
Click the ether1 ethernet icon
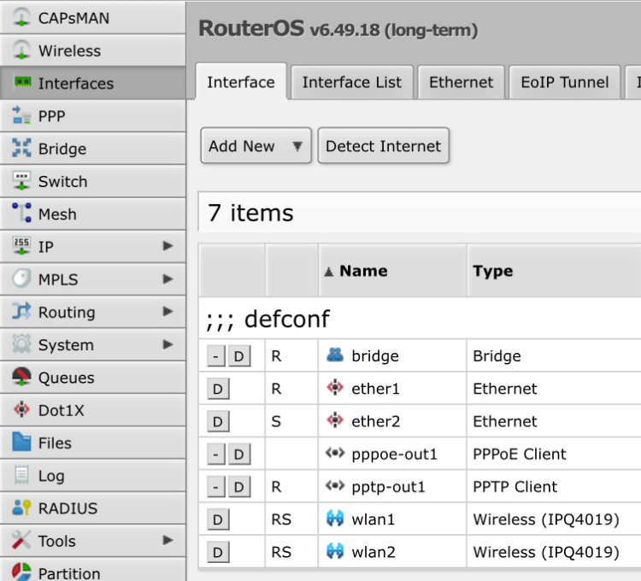(x=335, y=387)
